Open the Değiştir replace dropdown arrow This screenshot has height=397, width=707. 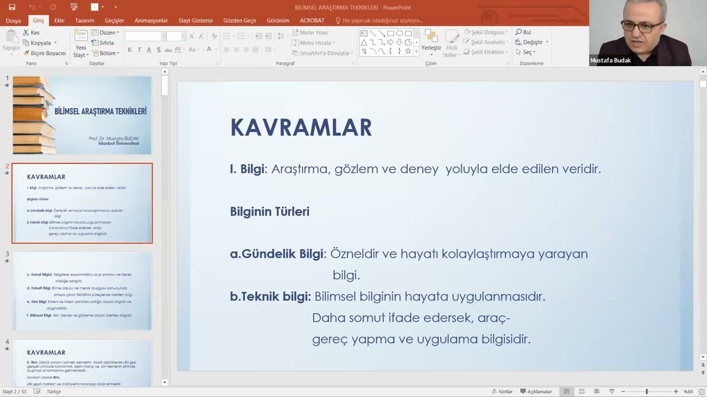coord(547,42)
